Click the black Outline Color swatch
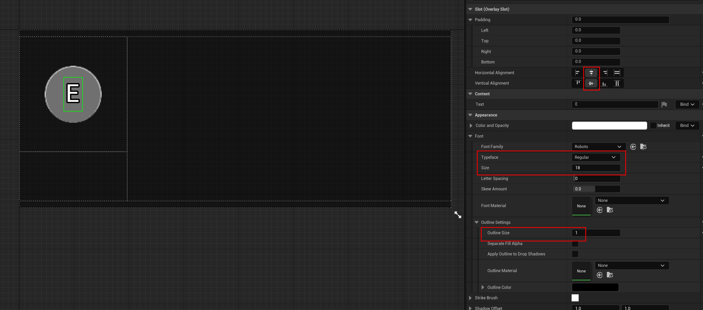 click(x=595, y=287)
